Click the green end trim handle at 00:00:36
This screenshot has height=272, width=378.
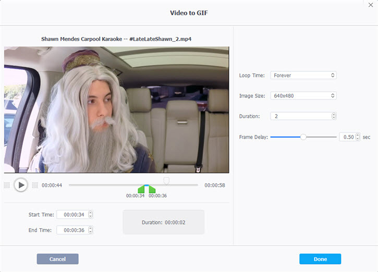pyautogui.click(x=152, y=189)
